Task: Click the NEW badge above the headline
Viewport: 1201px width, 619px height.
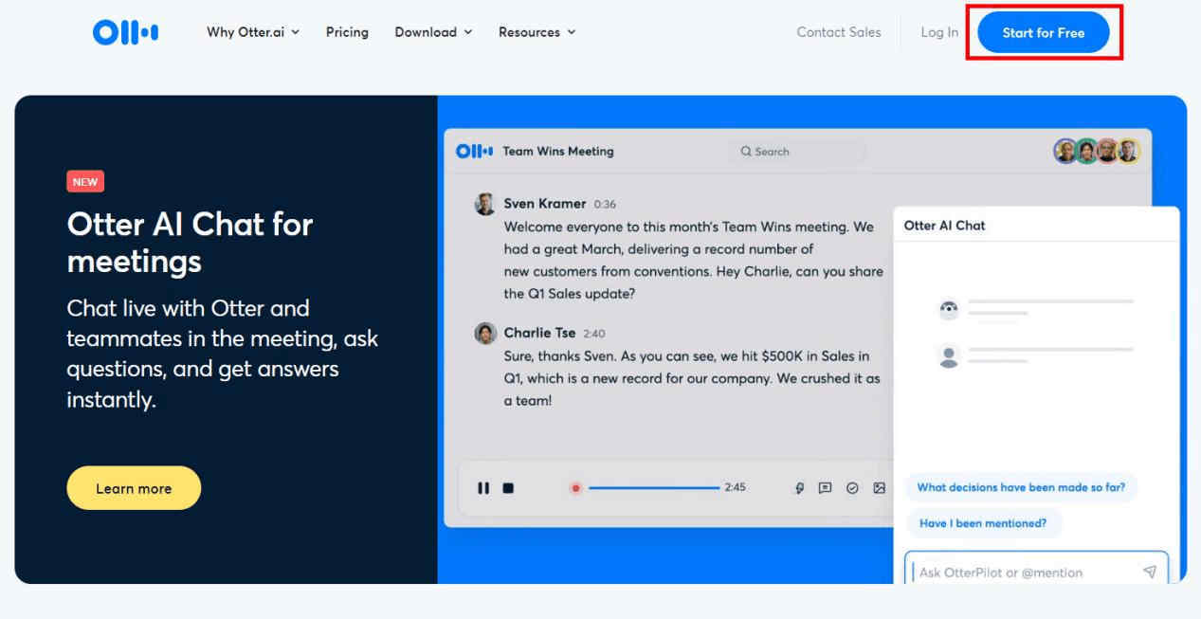Action: pyautogui.click(x=85, y=181)
